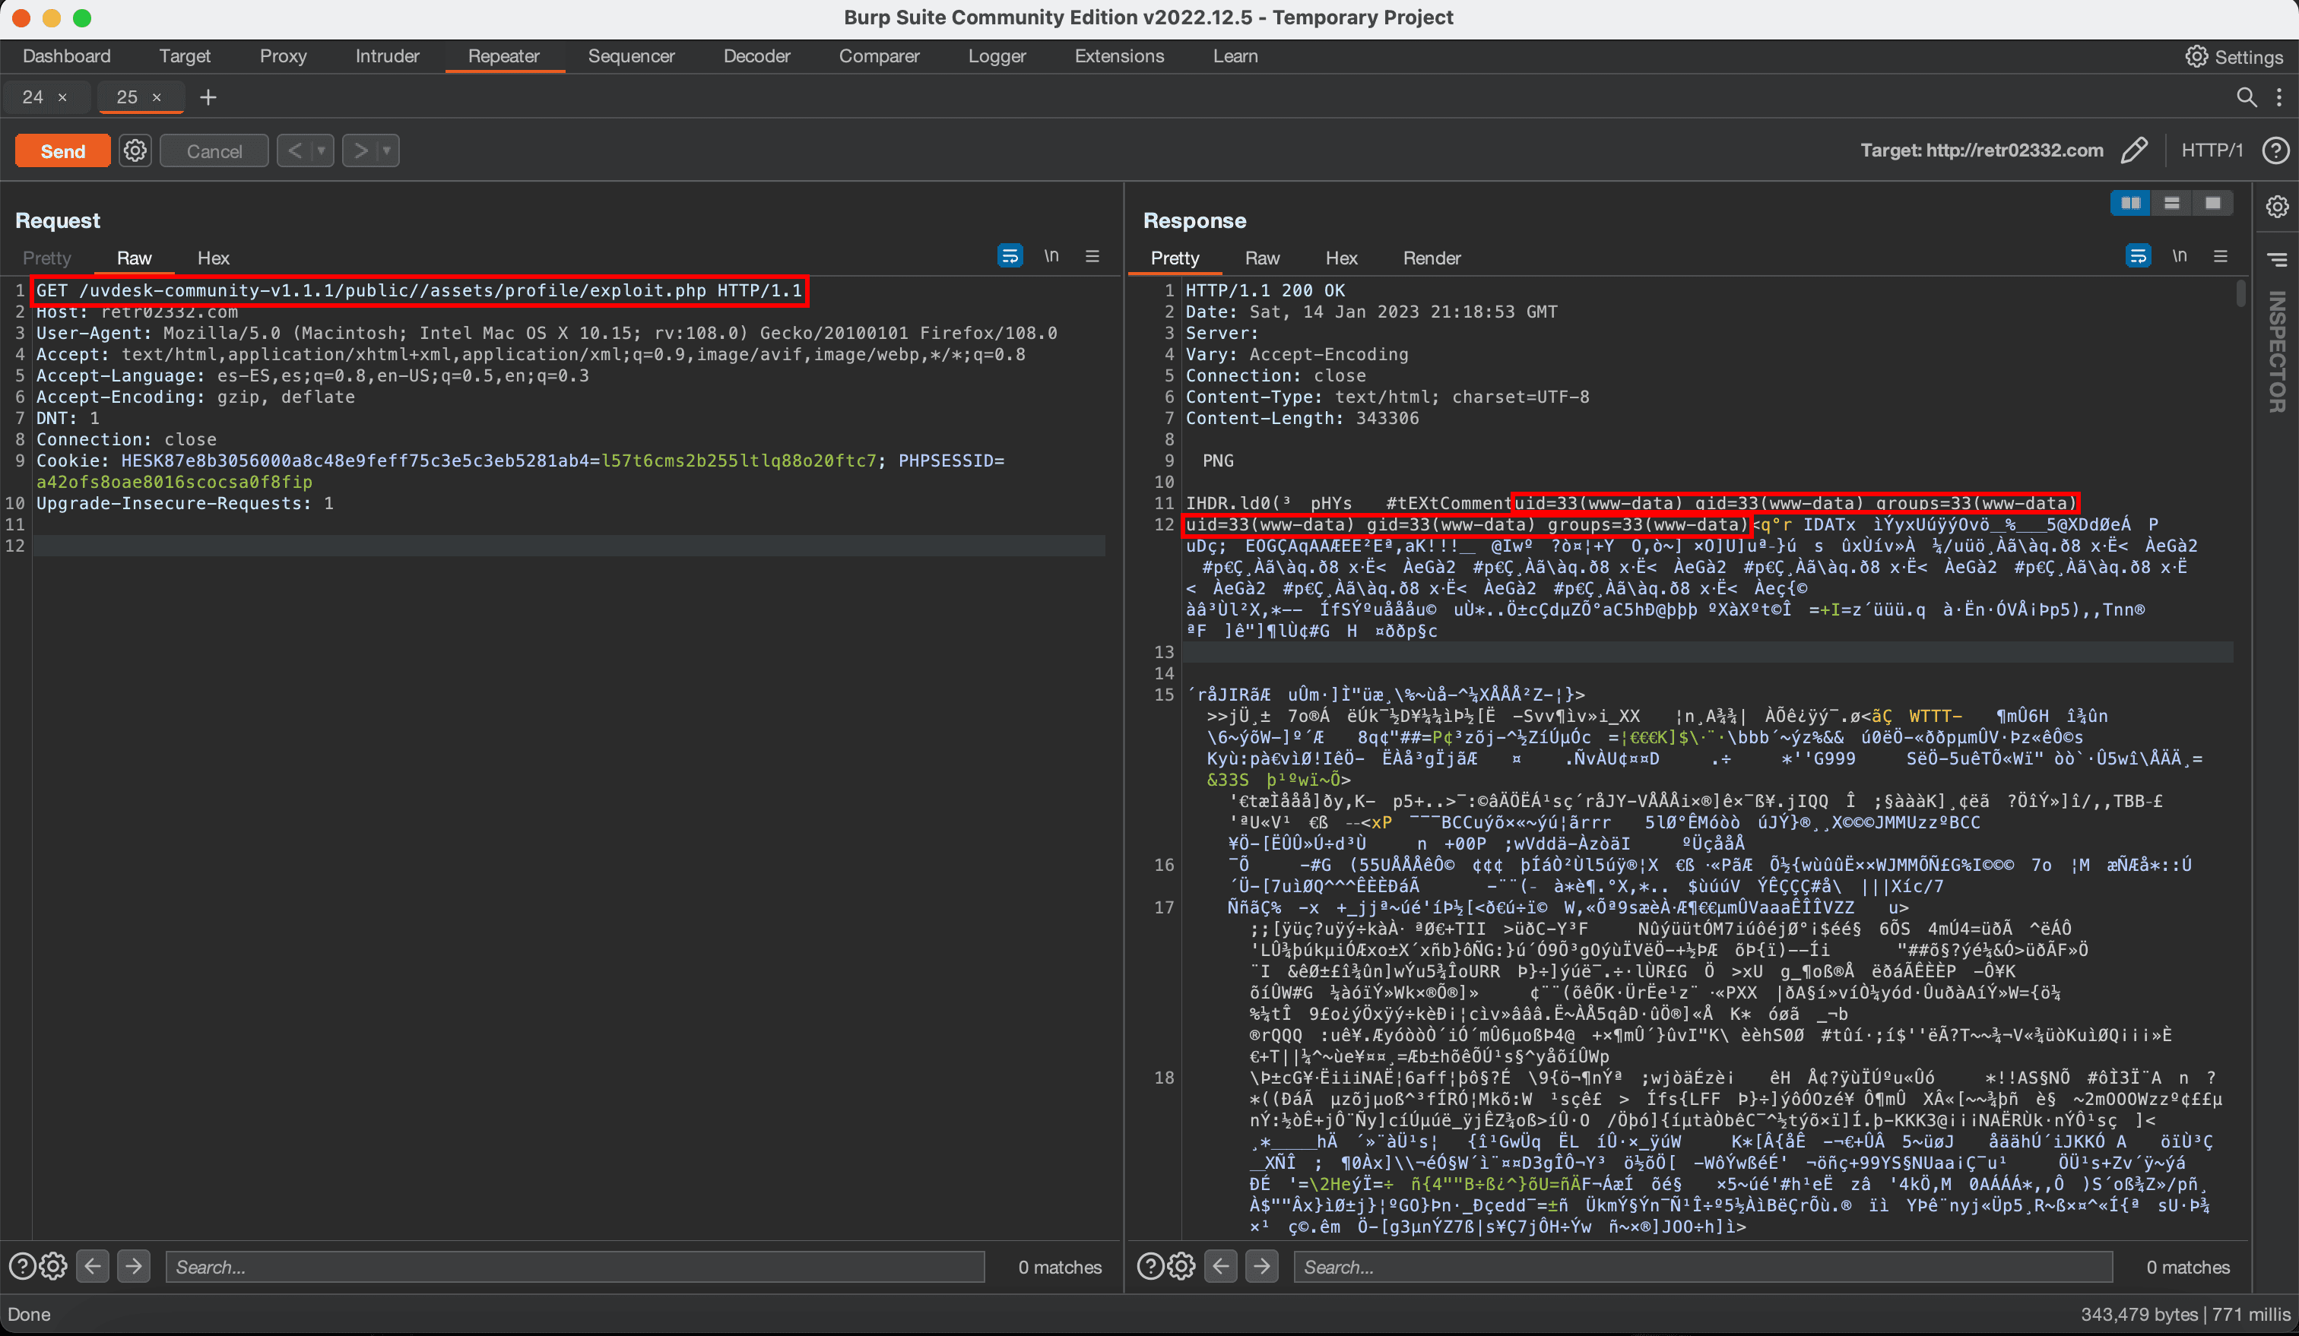Image resolution: width=2299 pixels, height=1336 pixels.
Task: Open the Logger tab
Action: (x=997, y=56)
